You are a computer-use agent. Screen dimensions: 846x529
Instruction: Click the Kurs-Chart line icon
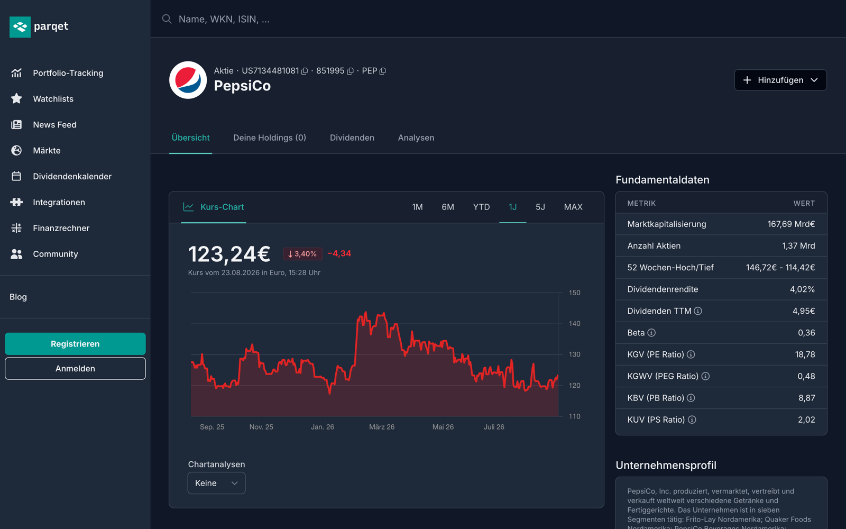tap(188, 207)
